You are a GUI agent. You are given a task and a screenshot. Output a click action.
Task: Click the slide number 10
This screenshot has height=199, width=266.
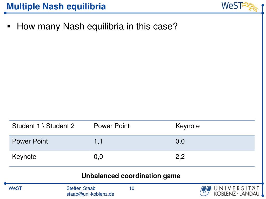132,188
